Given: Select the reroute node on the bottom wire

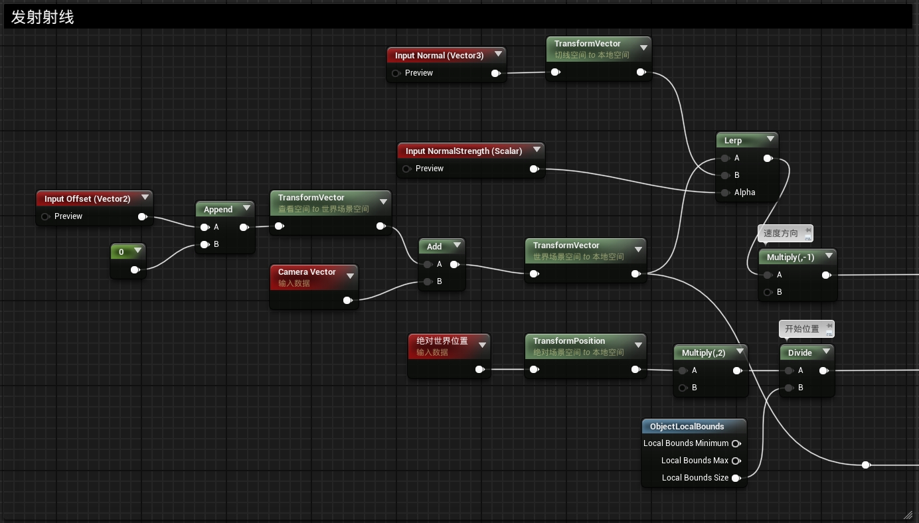Looking at the screenshot, I should [865, 465].
